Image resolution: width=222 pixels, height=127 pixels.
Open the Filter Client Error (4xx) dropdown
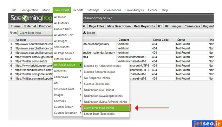click(x=35, y=32)
